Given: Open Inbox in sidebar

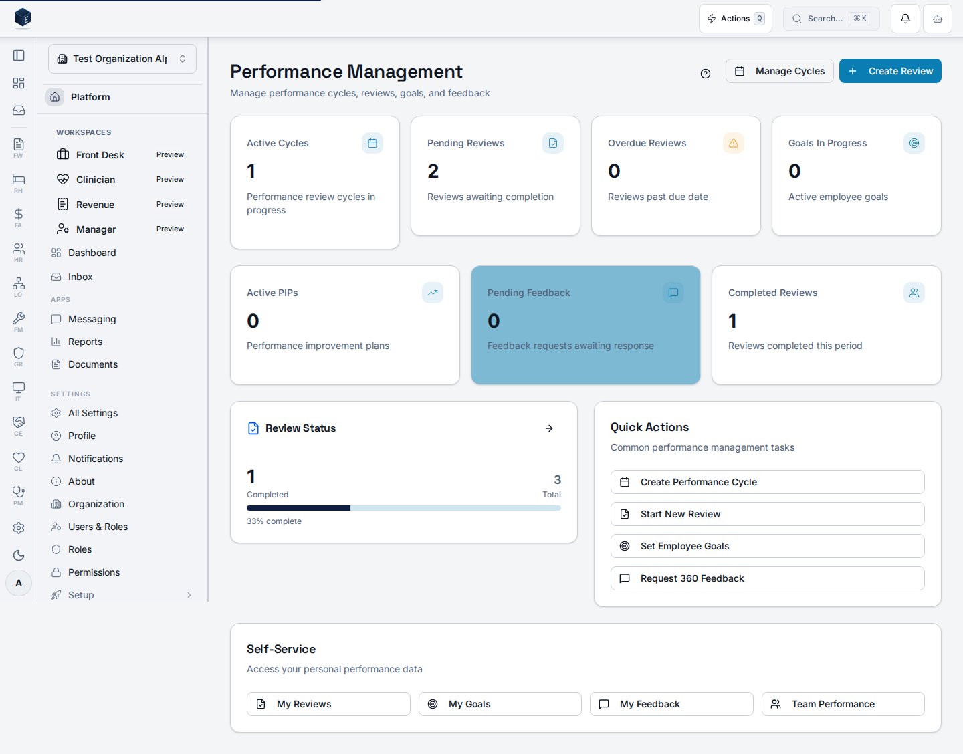Looking at the screenshot, I should pos(122,277).
